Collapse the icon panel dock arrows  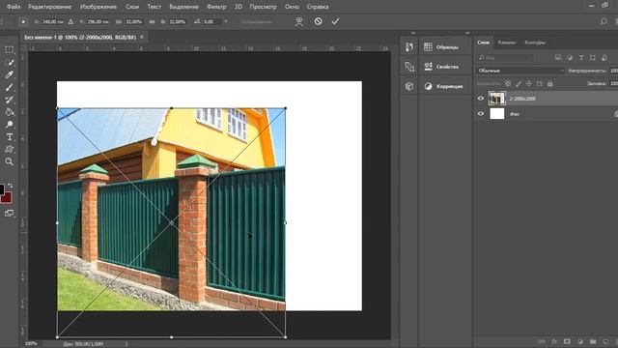click(413, 33)
